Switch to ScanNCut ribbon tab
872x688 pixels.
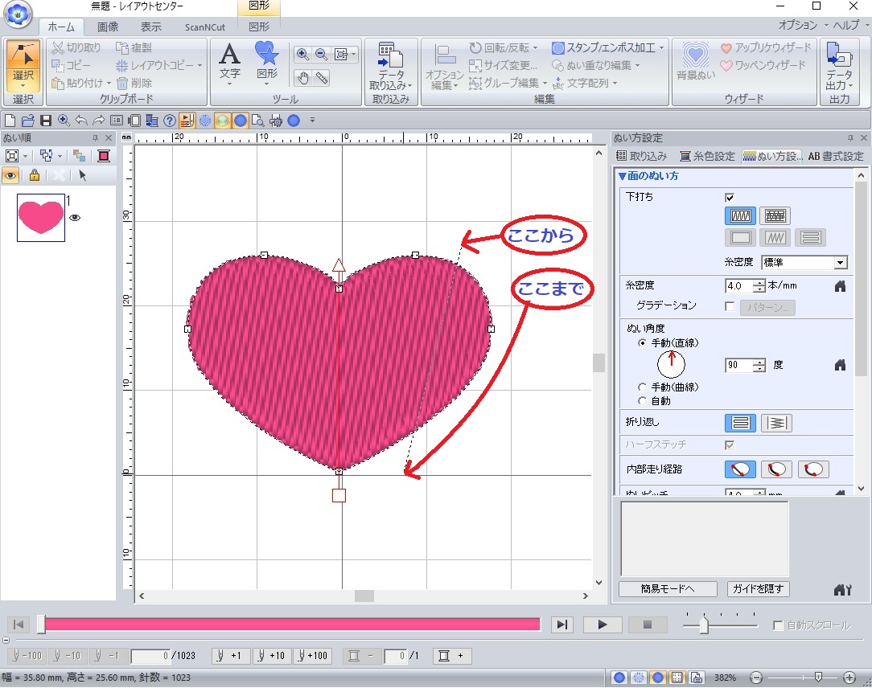pos(204,27)
